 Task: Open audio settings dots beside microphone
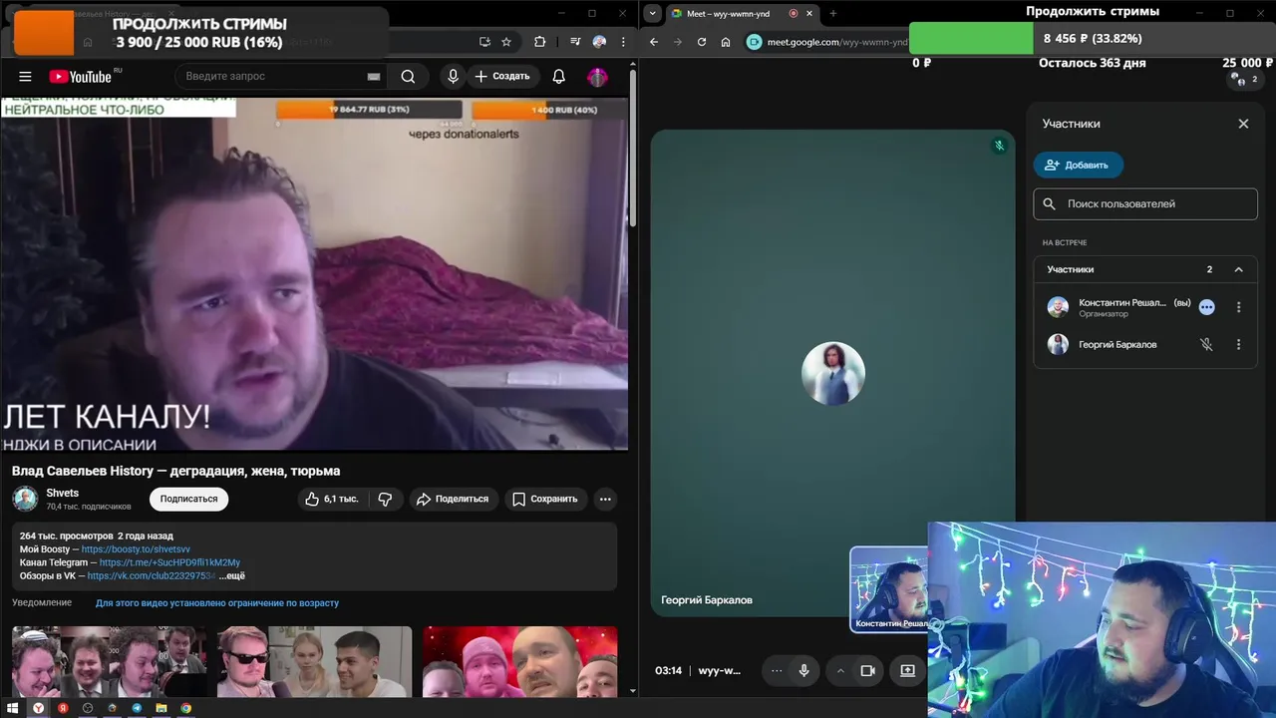(777, 670)
